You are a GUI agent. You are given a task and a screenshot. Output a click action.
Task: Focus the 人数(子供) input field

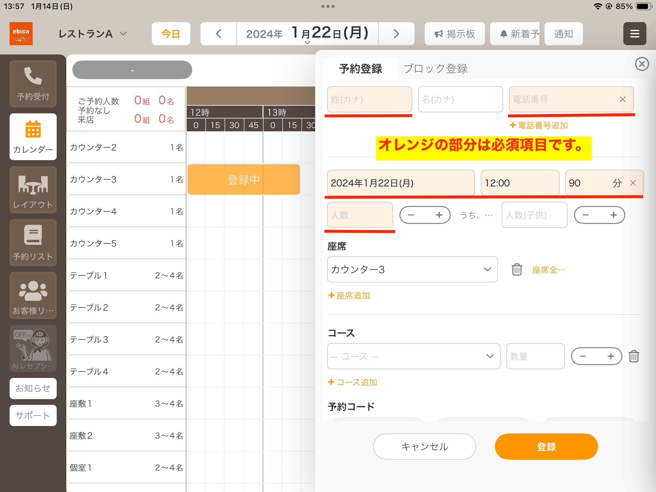(x=534, y=215)
